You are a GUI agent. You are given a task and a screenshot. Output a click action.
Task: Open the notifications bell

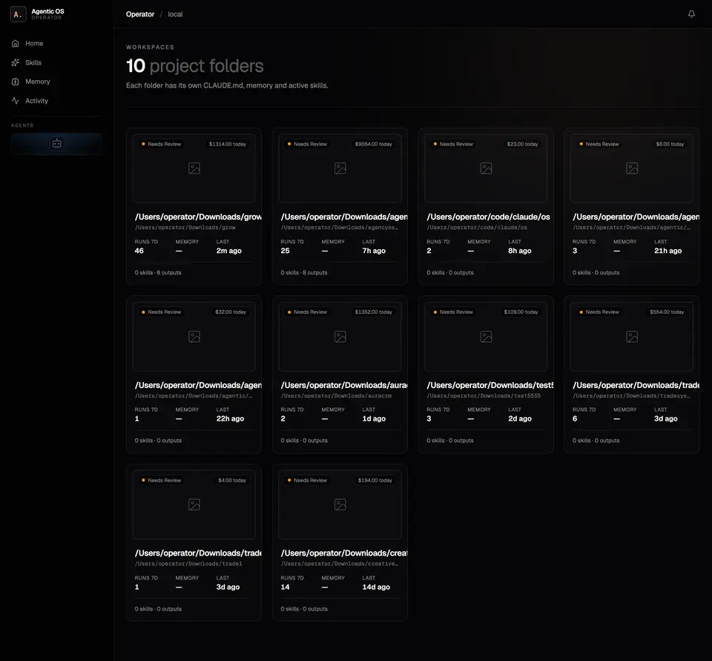tap(691, 14)
